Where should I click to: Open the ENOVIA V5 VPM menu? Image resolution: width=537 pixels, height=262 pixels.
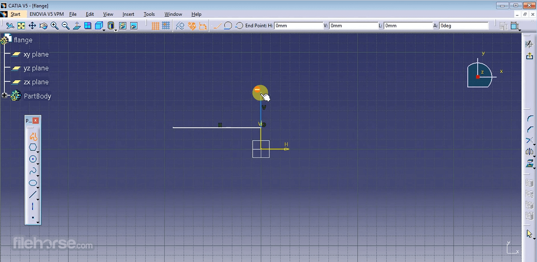point(47,14)
